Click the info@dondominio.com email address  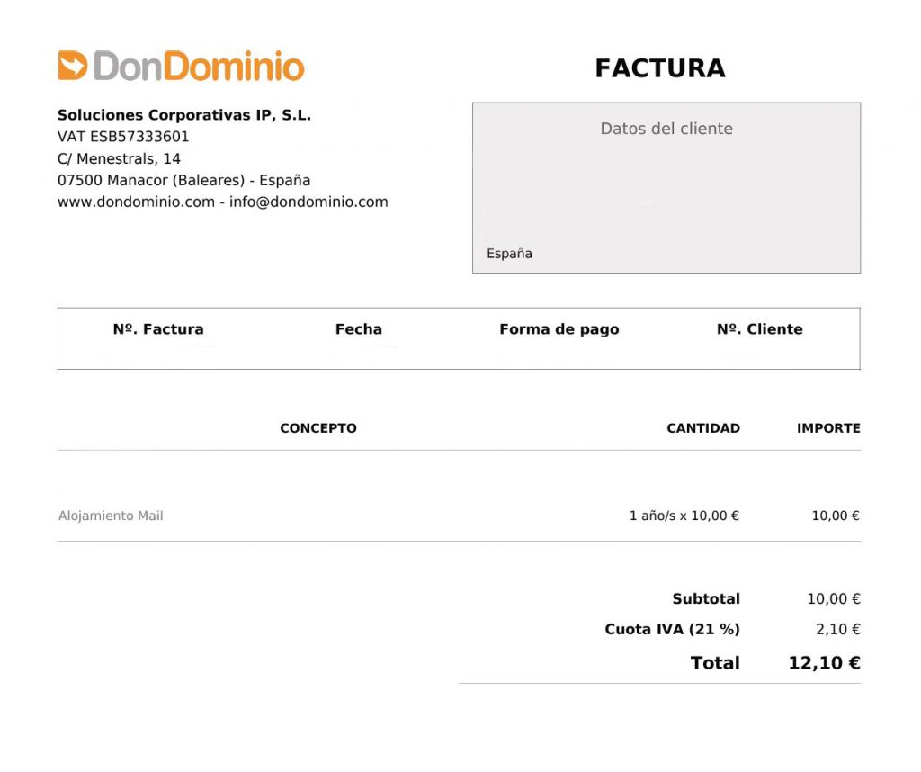click(308, 202)
